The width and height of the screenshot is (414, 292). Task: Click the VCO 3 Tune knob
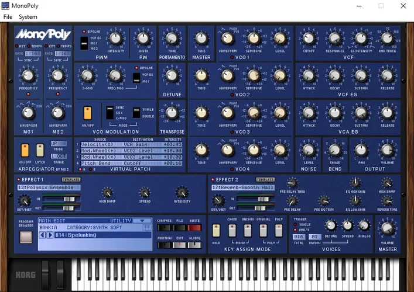click(201, 113)
